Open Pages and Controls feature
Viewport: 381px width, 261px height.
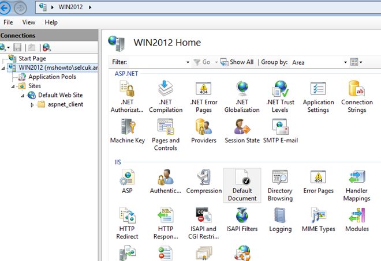click(x=166, y=135)
